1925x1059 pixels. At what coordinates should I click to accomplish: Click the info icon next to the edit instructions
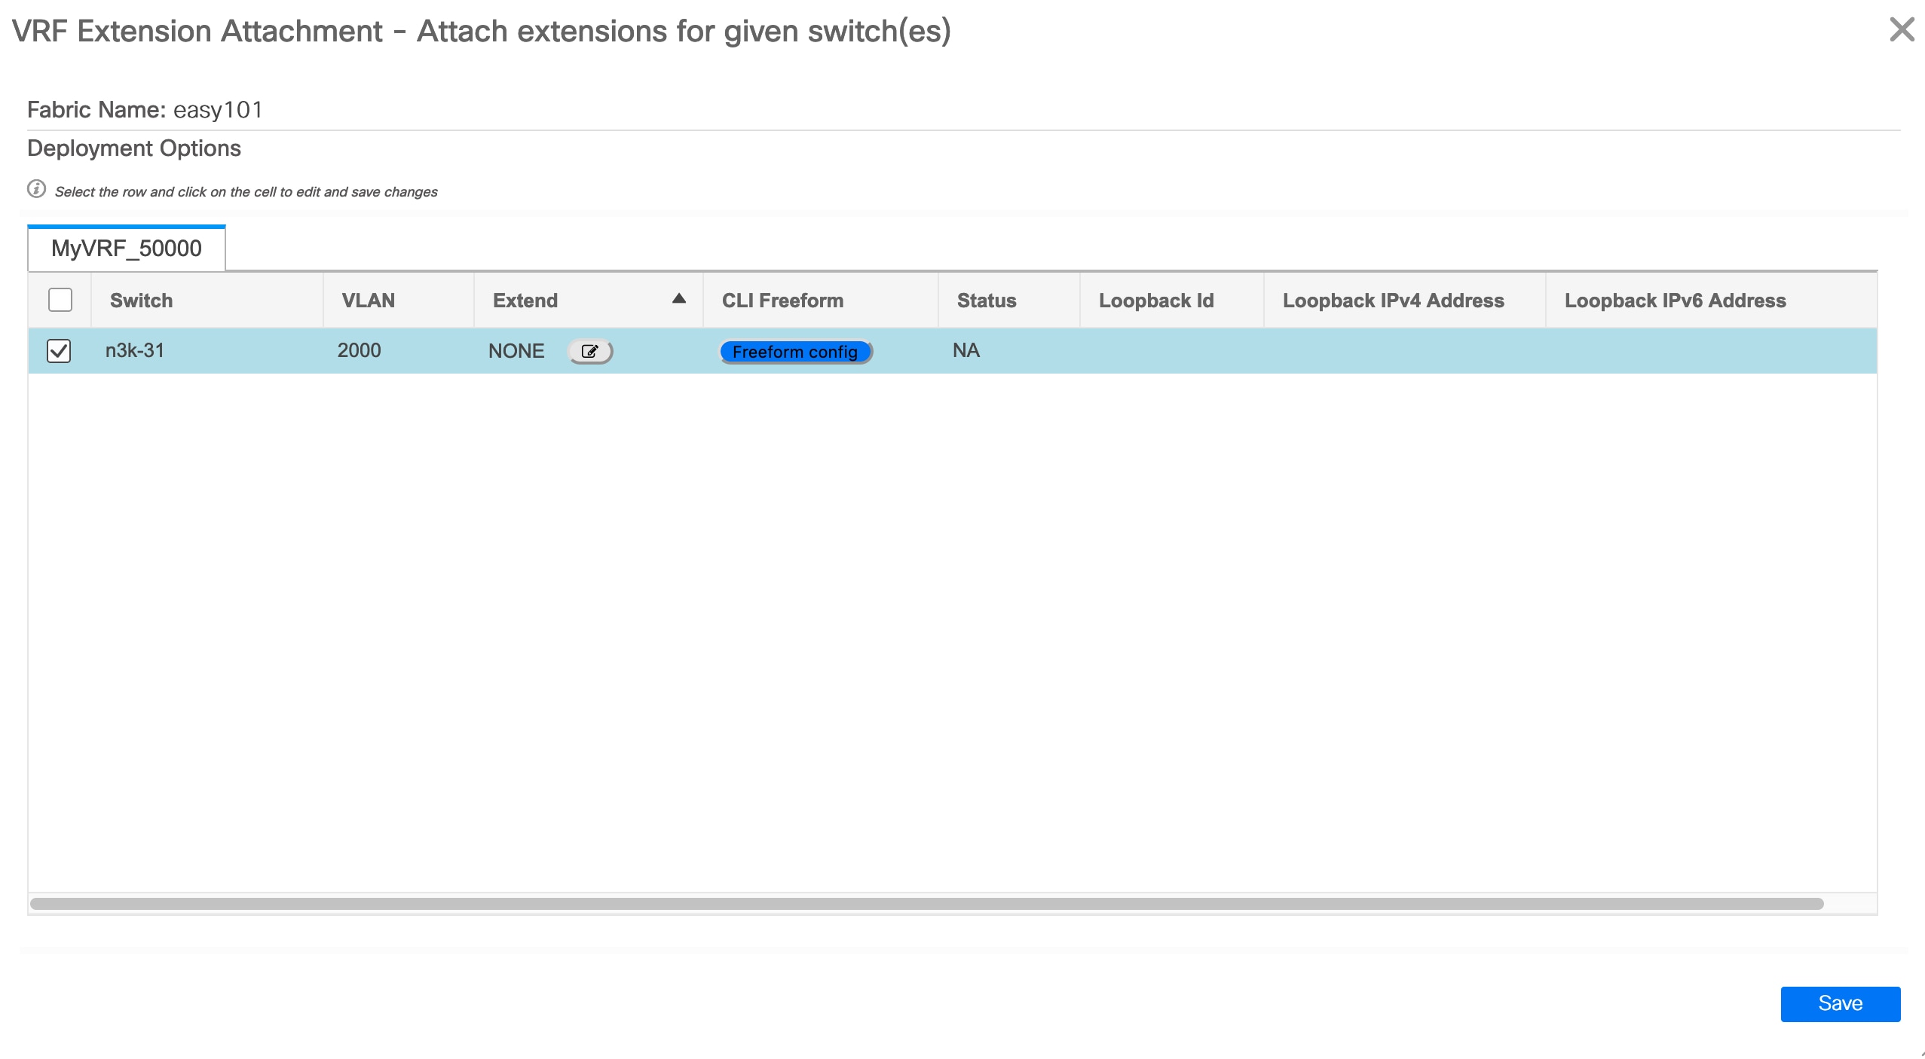pyautogui.click(x=36, y=190)
